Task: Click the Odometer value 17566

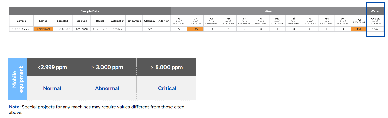Action: (117, 29)
